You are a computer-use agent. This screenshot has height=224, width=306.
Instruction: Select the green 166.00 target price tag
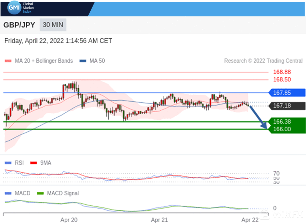tap(286, 129)
